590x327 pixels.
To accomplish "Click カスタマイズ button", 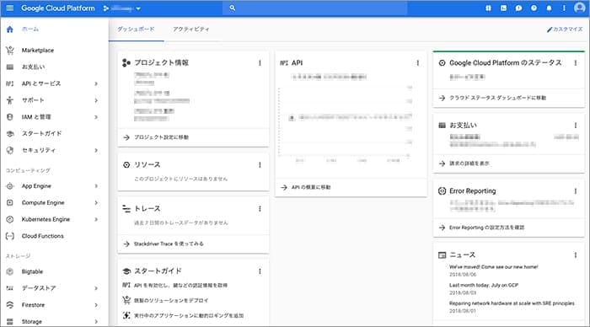I will coord(565,29).
